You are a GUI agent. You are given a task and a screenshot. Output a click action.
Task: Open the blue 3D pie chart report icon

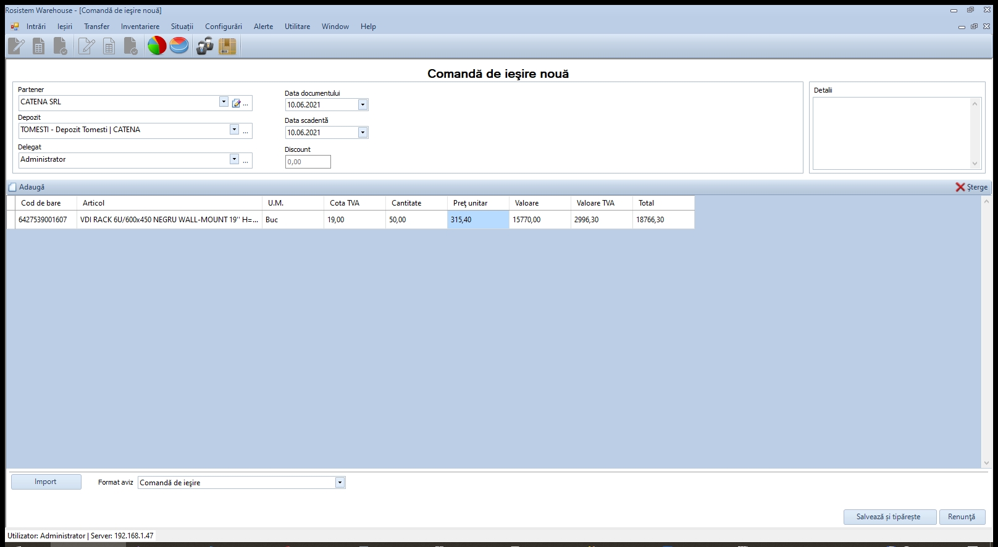(179, 46)
